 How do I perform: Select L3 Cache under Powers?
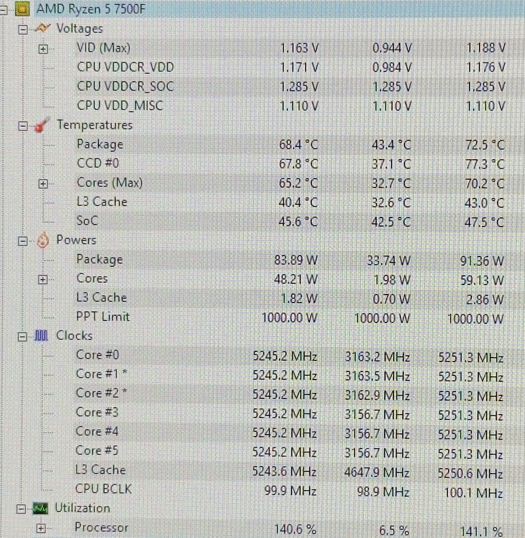(102, 297)
